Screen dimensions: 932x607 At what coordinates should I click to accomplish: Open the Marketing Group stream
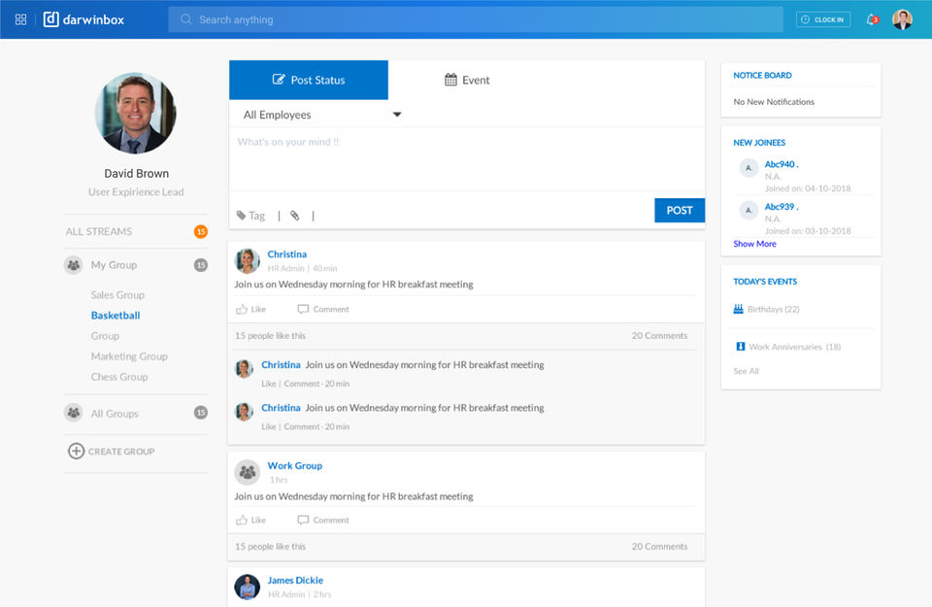coord(129,356)
